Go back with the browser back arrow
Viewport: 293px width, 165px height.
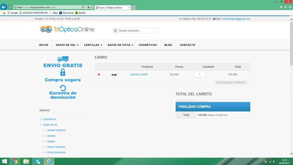[3, 7]
